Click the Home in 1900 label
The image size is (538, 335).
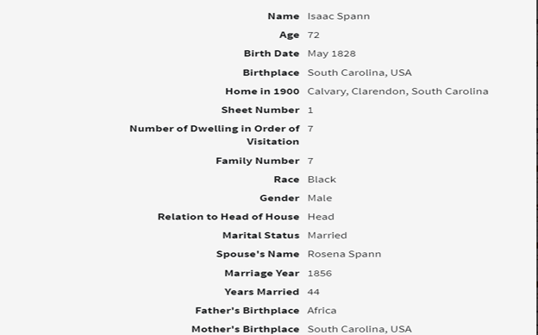[262, 92]
